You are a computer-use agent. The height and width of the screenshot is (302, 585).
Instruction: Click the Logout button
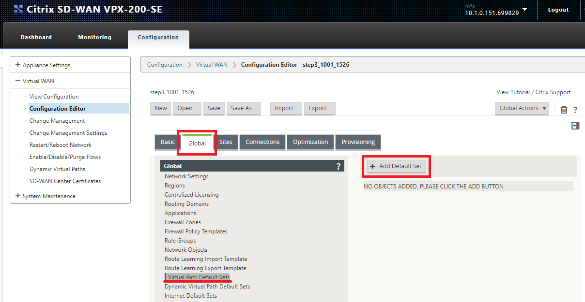point(558,9)
